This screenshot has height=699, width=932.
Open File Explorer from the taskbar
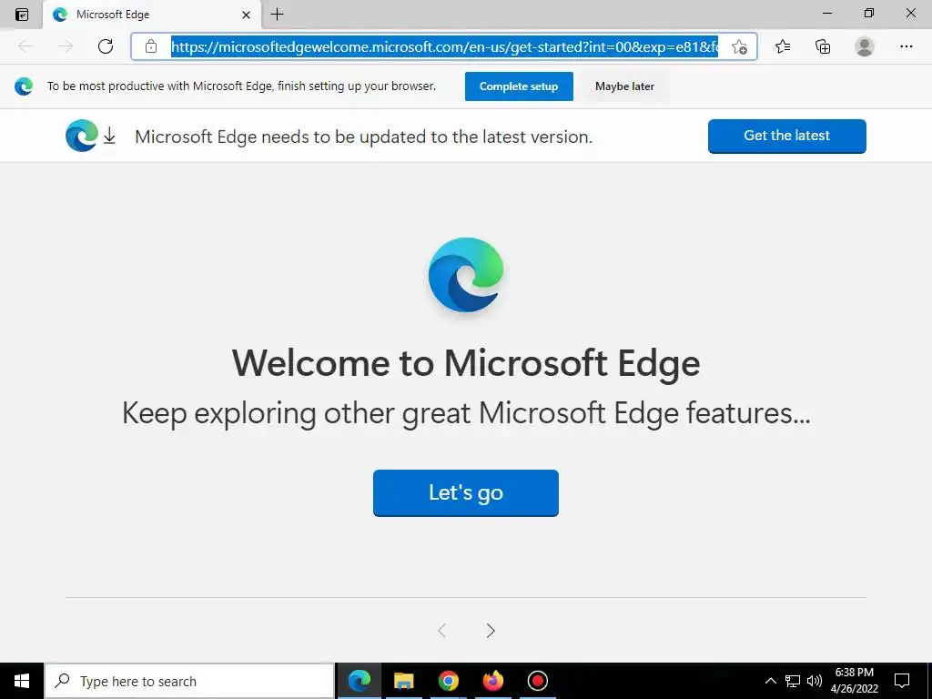coord(403,681)
